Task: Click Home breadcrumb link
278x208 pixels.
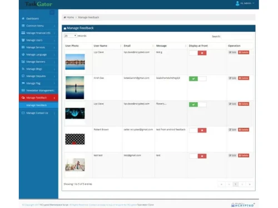Action: 70,17
